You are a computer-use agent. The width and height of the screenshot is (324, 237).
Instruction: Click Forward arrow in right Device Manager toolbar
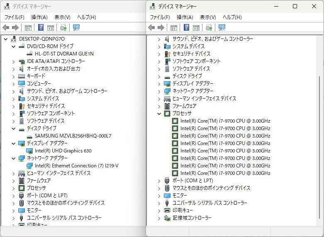click(x=161, y=27)
